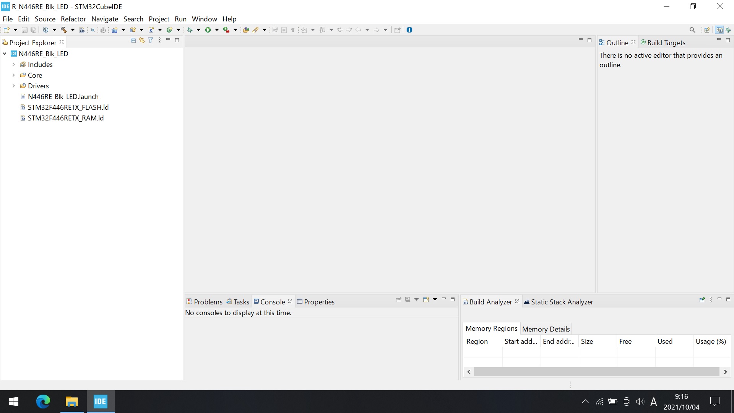The width and height of the screenshot is (734, 413).
Task: Switch to Static Stack Analyzer tab
Action: (x=559, y=302)
